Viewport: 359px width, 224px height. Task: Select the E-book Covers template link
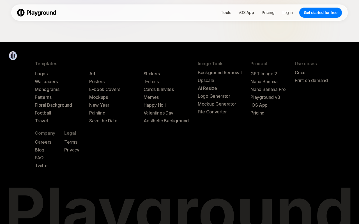click(105, 89)
